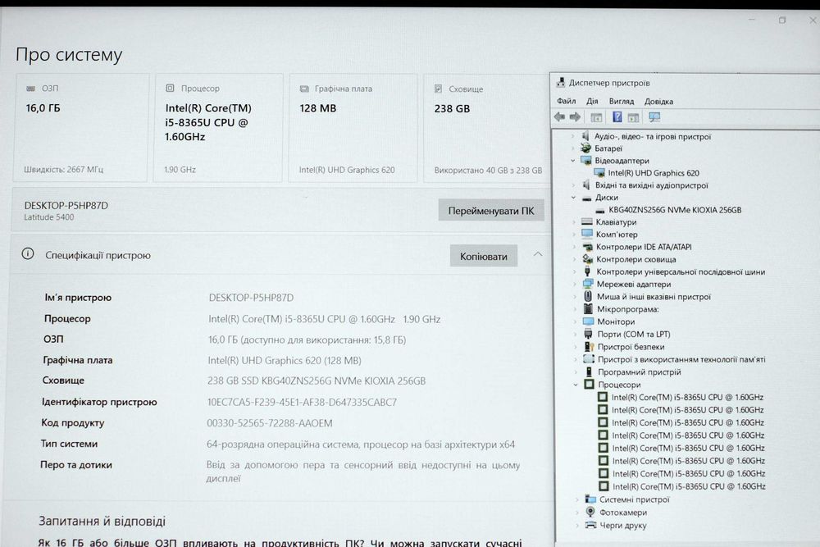Viewport: 820px width, 547px height.
Task: Click the ОЗП memory card icon
Action: tap(31, 89)
